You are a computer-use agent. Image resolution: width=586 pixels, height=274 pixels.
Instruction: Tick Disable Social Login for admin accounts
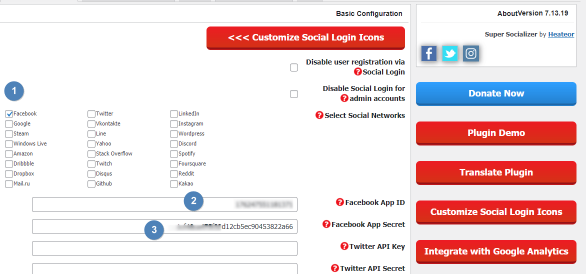(294, 94)
